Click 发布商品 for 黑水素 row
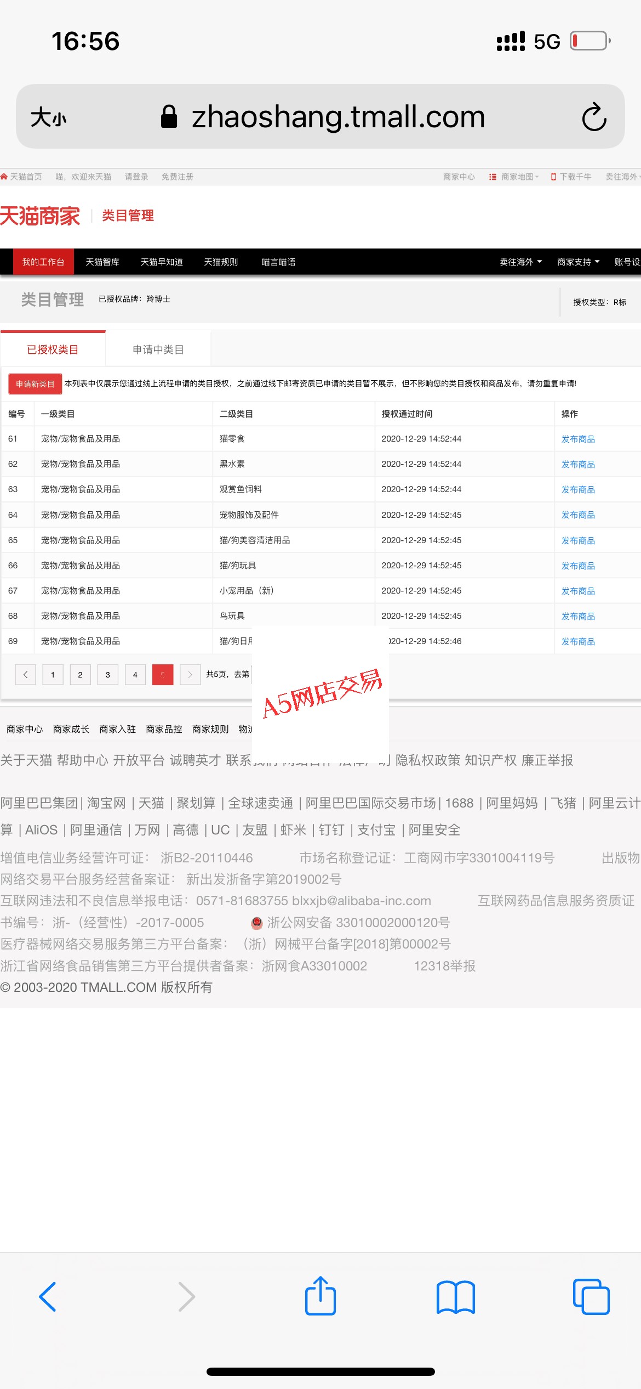 coord(578,464)
